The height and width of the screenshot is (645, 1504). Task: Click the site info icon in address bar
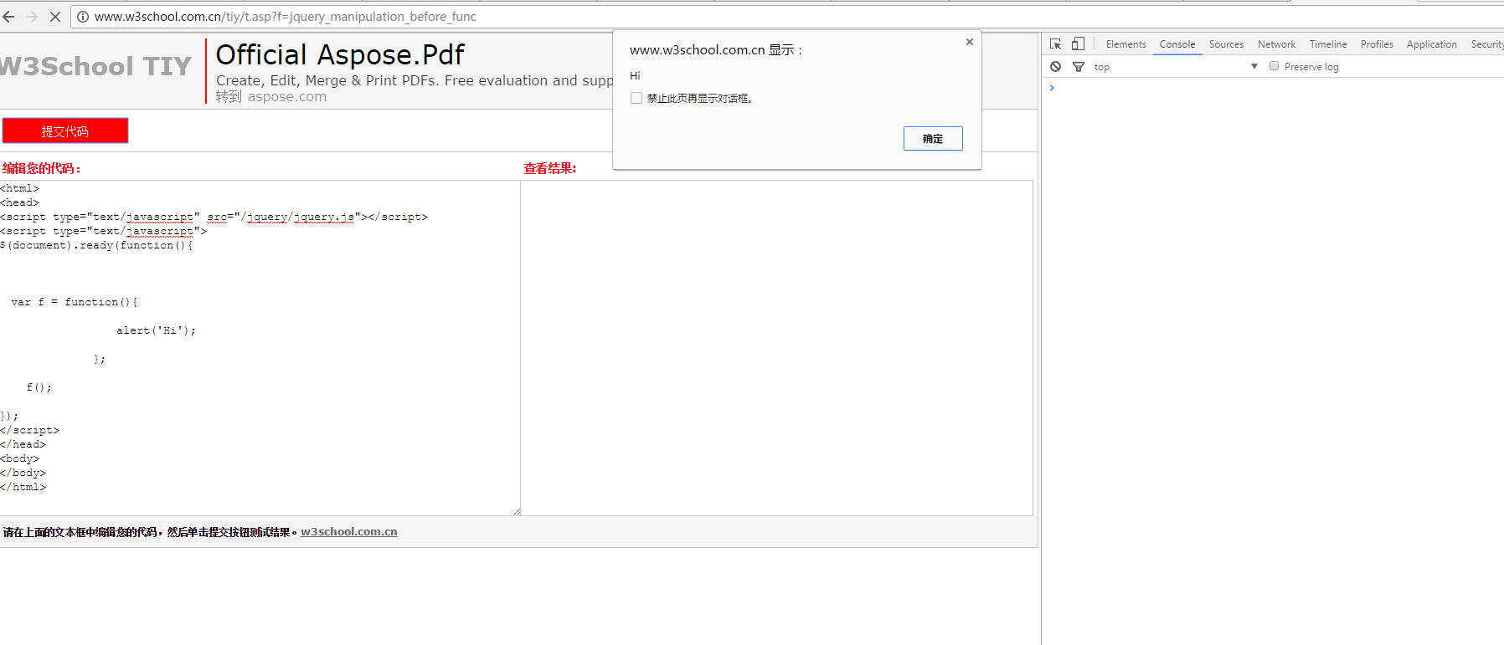[83, 17]
